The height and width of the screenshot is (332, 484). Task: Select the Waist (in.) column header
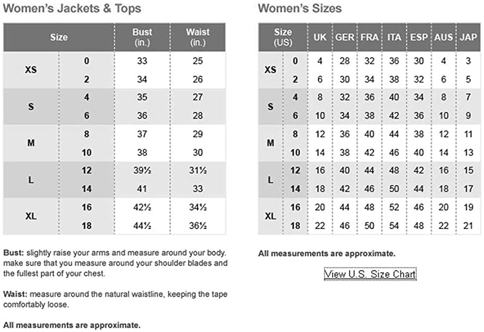click(197, 37)
